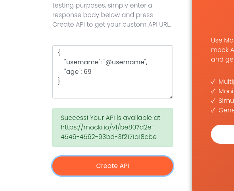
Task: Click the white pill button in orange panel
Action: (x=222, y=134)
